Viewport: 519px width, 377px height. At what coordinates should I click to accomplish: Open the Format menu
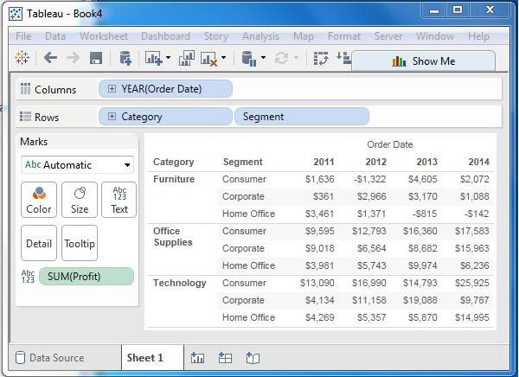coord(344,36)
